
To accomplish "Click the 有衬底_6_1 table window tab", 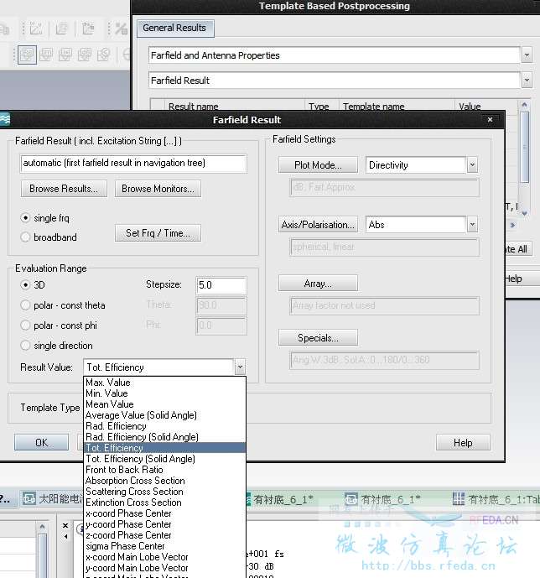I will [496, 499].
